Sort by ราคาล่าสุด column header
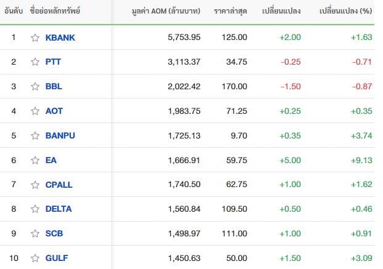 click(230, 11)
